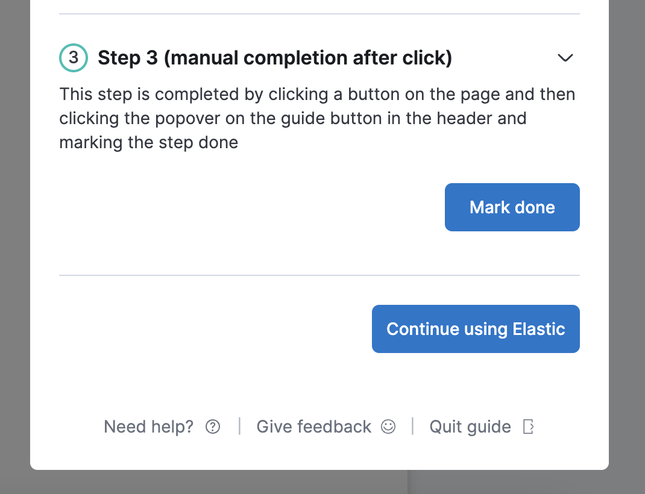Click separator between Give feedback and Quit guide

pyautogui.click(x=412, y=427)
